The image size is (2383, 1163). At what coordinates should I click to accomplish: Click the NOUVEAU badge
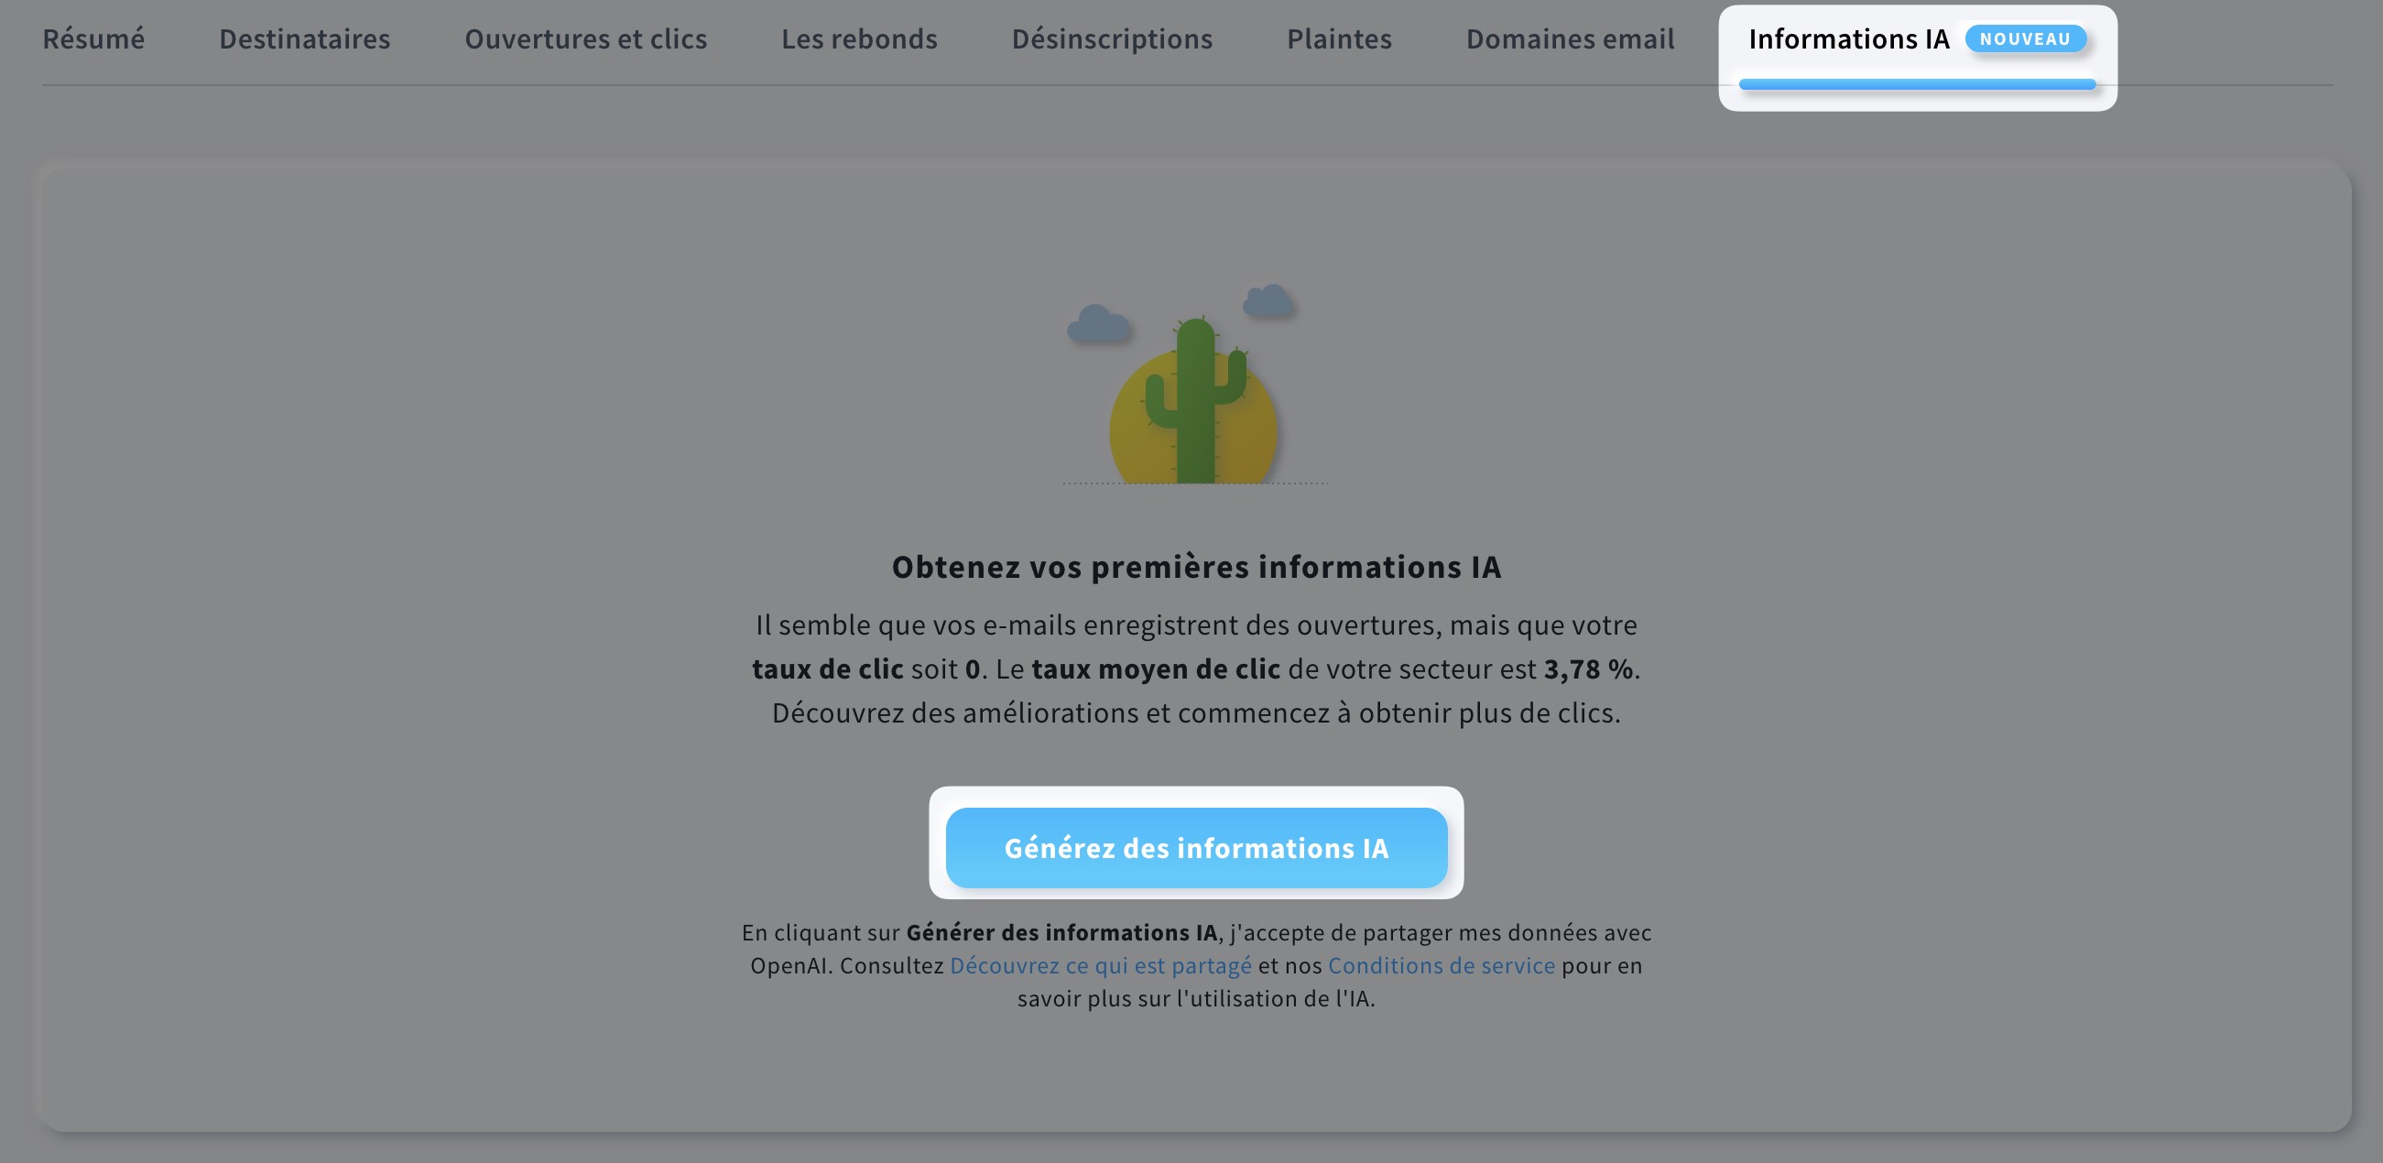(x=2025, y=38)
